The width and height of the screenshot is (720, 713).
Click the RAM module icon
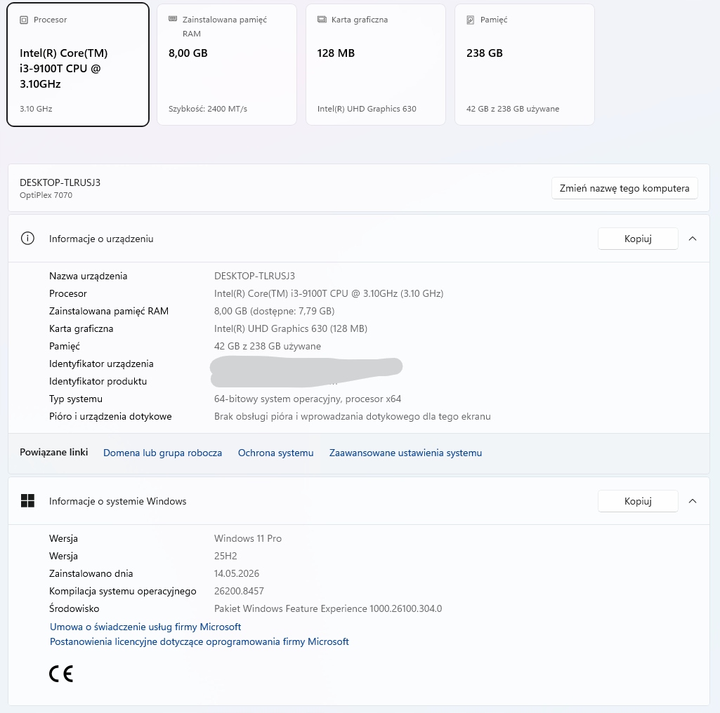173,19
